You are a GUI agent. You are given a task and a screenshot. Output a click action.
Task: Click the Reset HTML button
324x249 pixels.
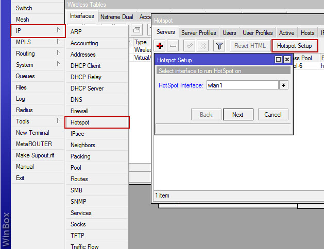[x=250, y=46]
